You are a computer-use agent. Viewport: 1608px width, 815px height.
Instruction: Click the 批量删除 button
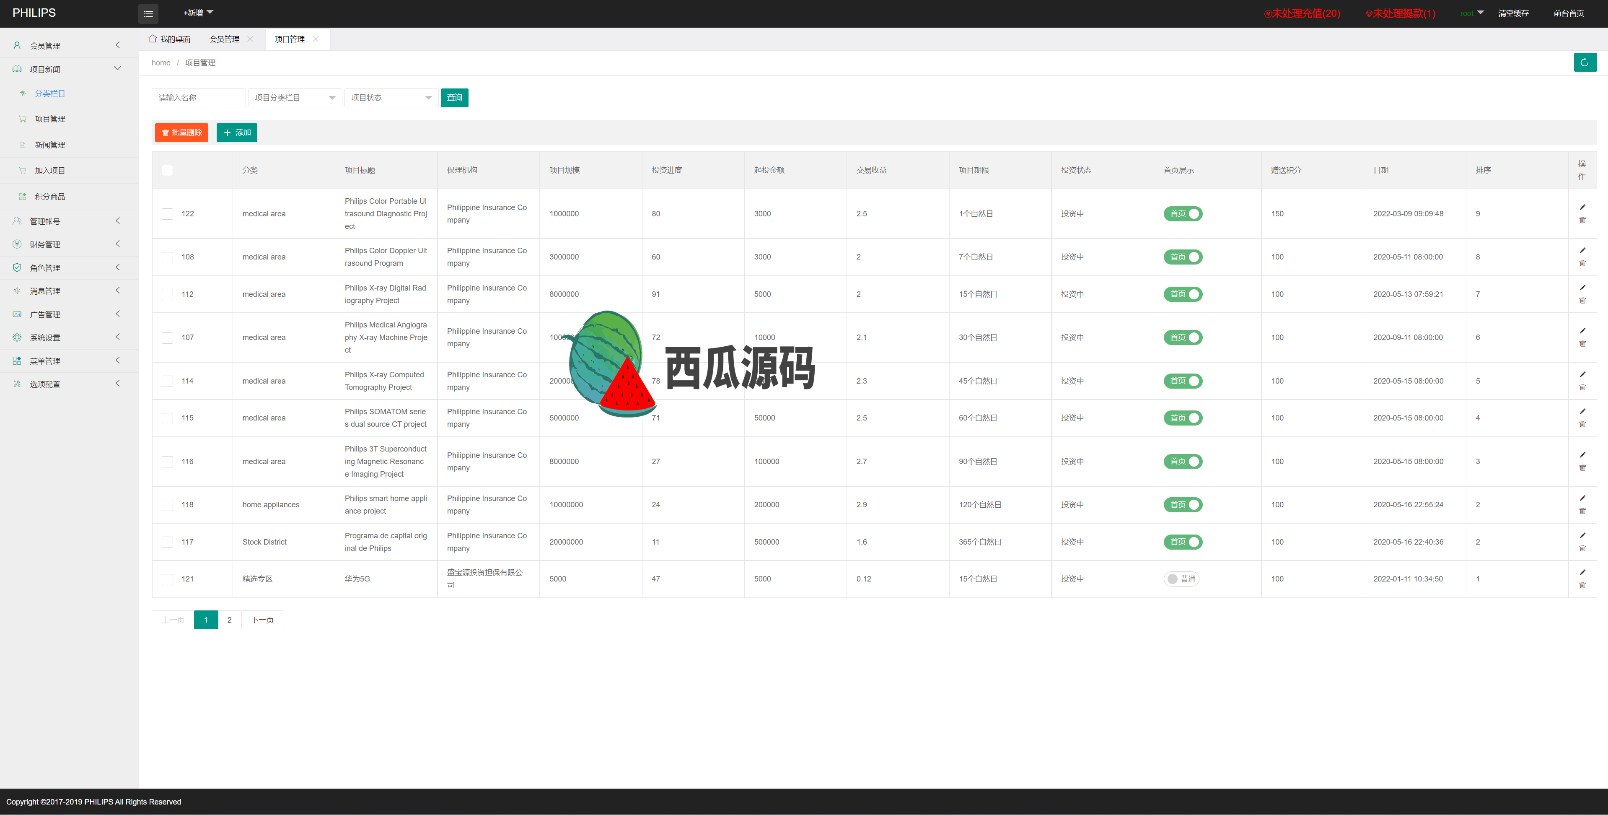tap(181, 132)
